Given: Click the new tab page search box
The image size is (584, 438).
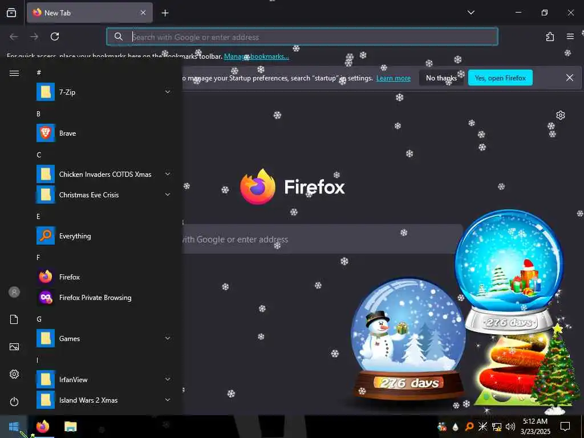Looking at the screenshot, I should (x=323, y=239).
